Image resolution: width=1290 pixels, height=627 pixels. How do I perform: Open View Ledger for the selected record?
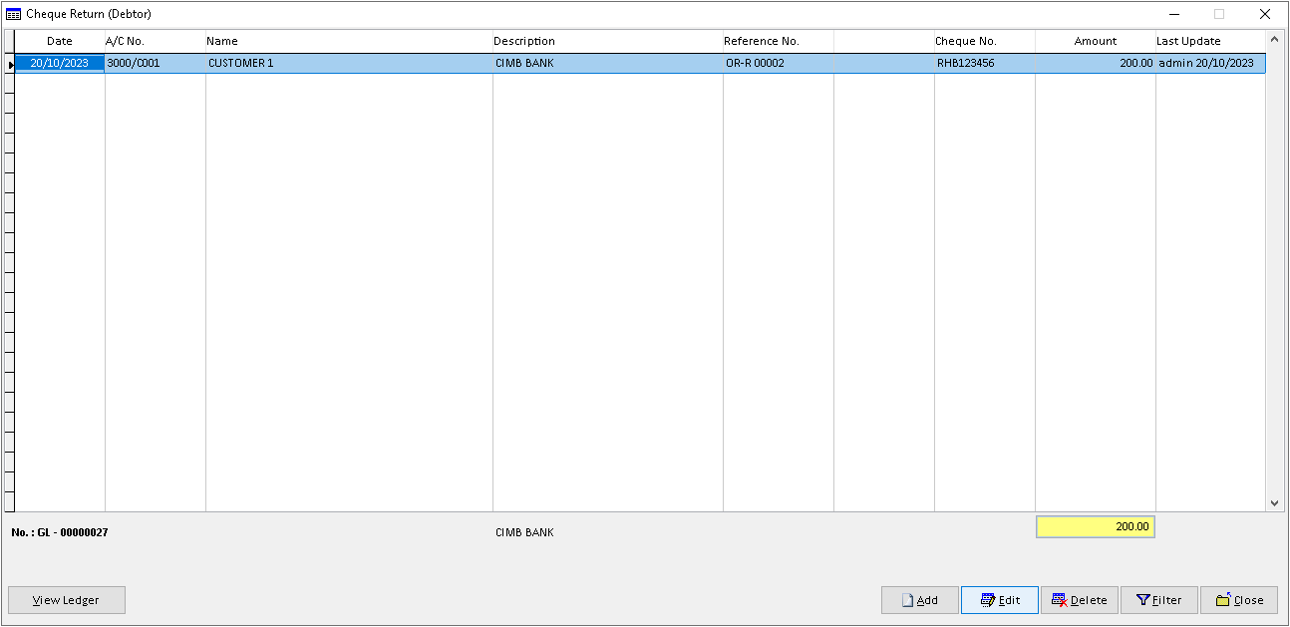click(66, 600)
